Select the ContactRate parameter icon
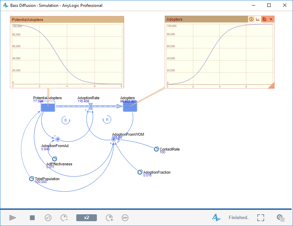The height and width of the screenshot is (226, 293). point(156,149)
